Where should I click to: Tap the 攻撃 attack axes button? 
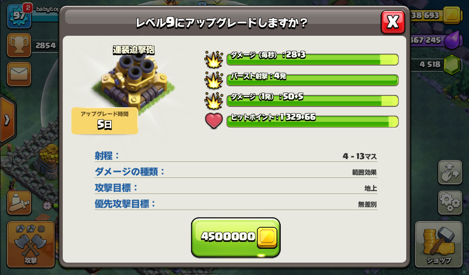(31, 244)
